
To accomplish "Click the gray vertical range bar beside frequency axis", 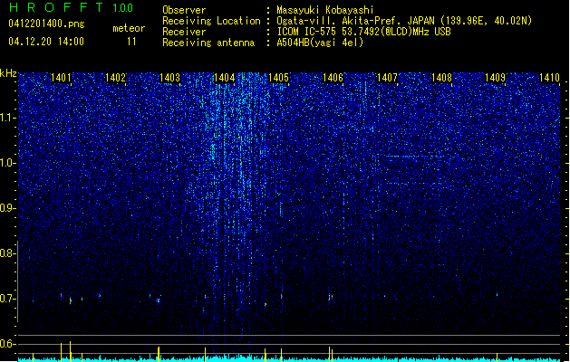I will [x=18, y=281].
